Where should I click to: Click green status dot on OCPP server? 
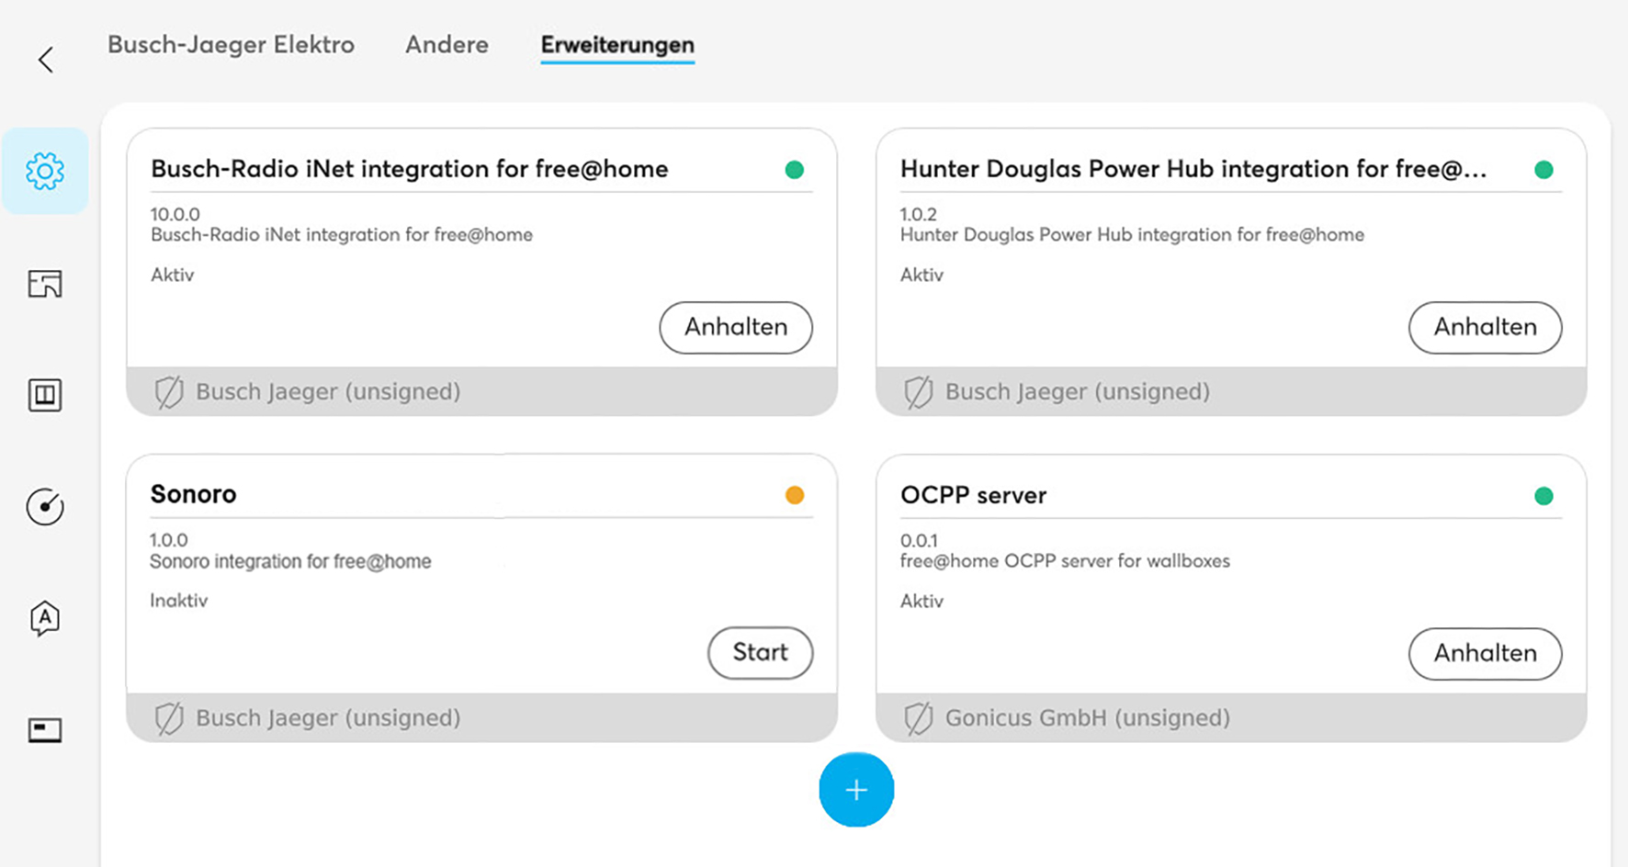[x=1543, y=497]
